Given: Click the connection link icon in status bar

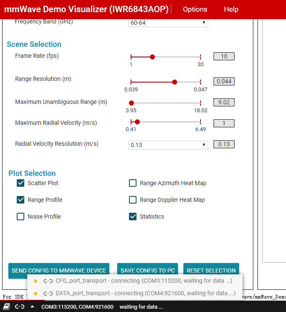Looking at the screenshot, I should [x=20, y=307].
